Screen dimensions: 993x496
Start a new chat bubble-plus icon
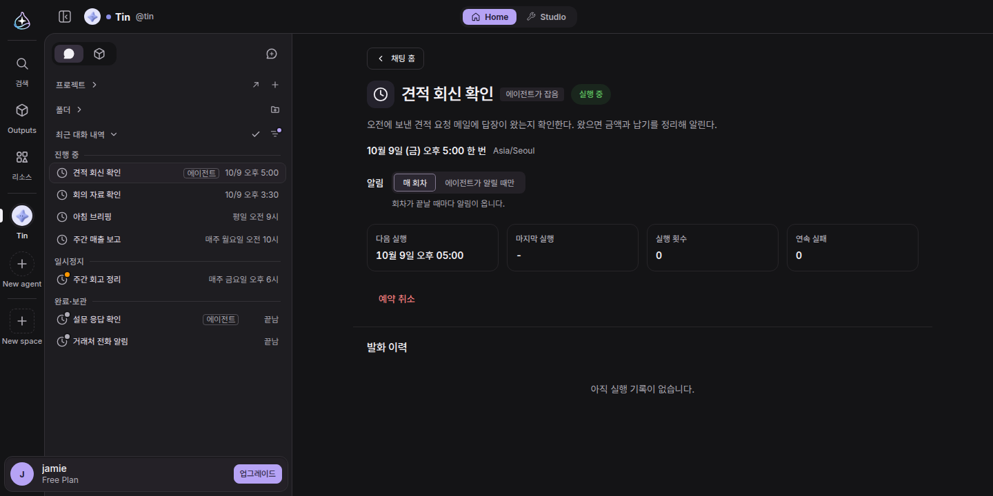pyautogui.click(x=272, y=54)
